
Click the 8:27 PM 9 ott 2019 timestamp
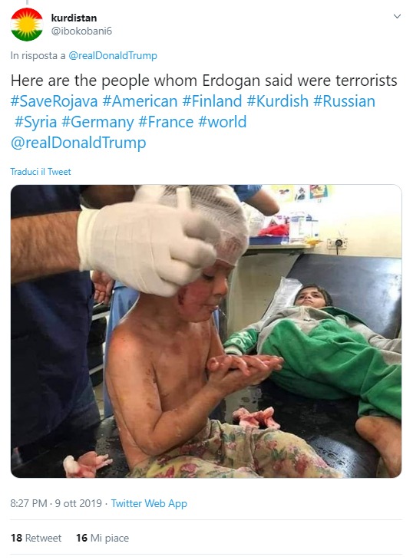(56, 503)
